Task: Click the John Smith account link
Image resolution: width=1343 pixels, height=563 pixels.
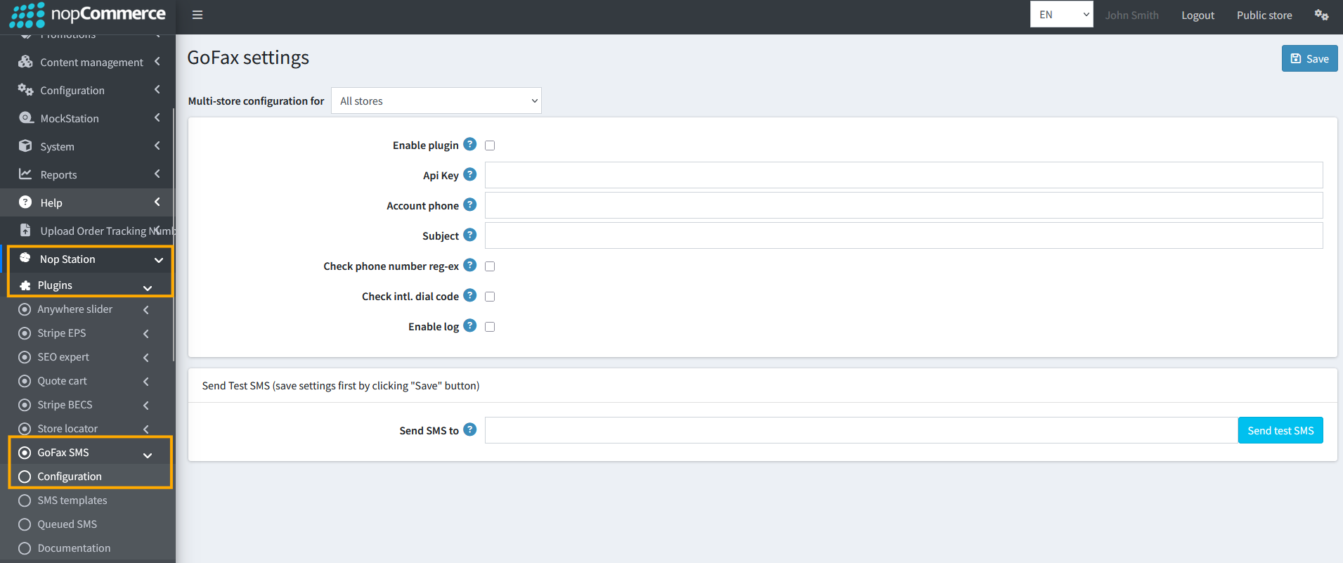Action: point(1131,15)
